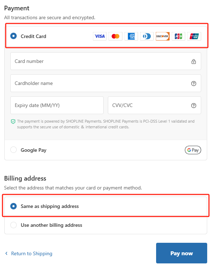Click the Diners Club logo
The width and height of the screenshot is (215, 273).
147,36
